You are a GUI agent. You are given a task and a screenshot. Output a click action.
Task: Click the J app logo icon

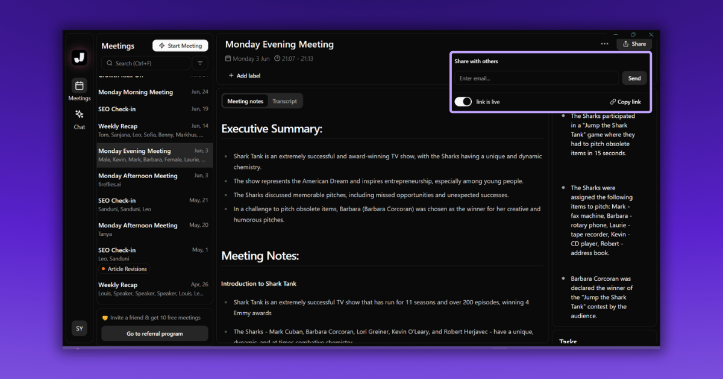[x=80, y=58]
